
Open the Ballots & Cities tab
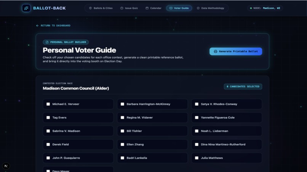pyautogui.click(x=101, y=8)
